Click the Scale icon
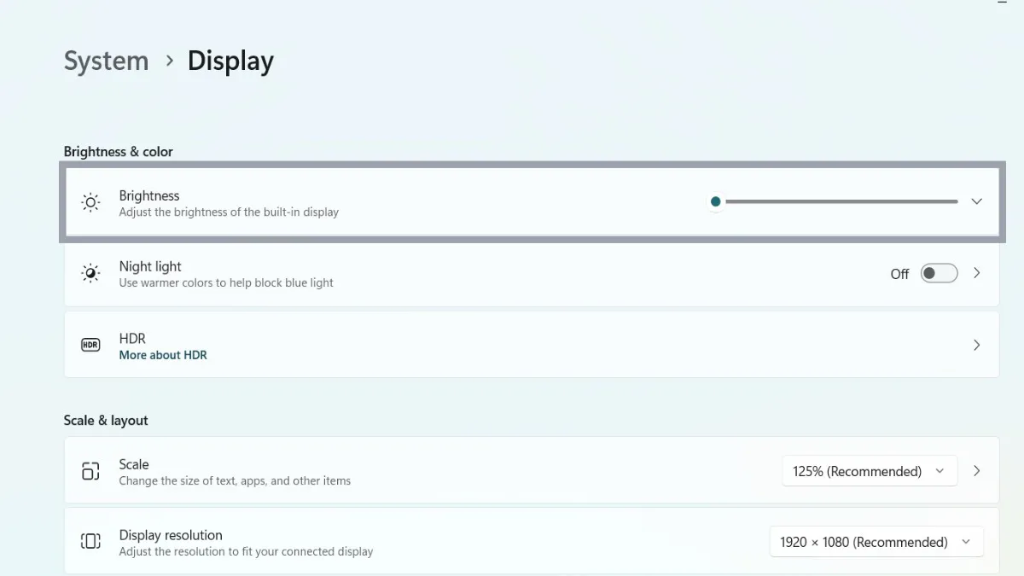1024x576 pixels. coord(90,471)
